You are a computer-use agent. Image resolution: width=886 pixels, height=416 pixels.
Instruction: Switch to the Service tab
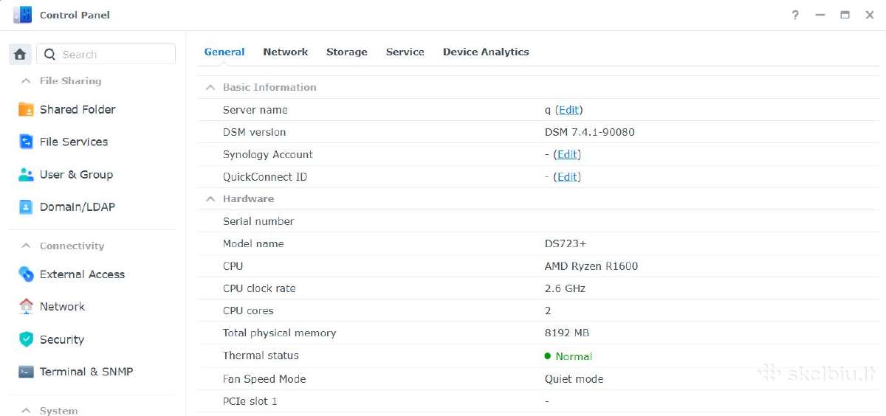pyautogui.click(x=405, y=52)
